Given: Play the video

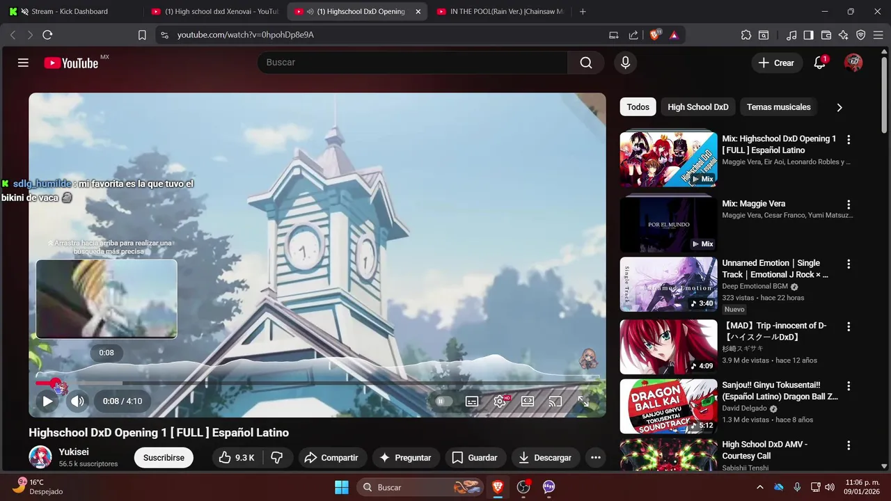Looking at the screenshot, I should 47,401.
